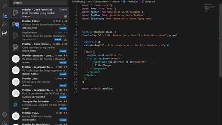Install the Prettier-Standard extension
Screen dimensions: 222x125
(62, 62)
